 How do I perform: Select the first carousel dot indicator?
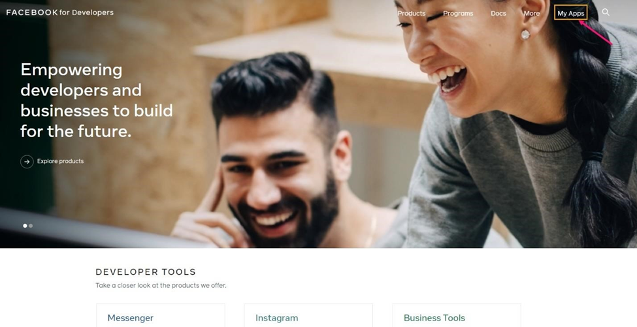[x=25, y=226]
